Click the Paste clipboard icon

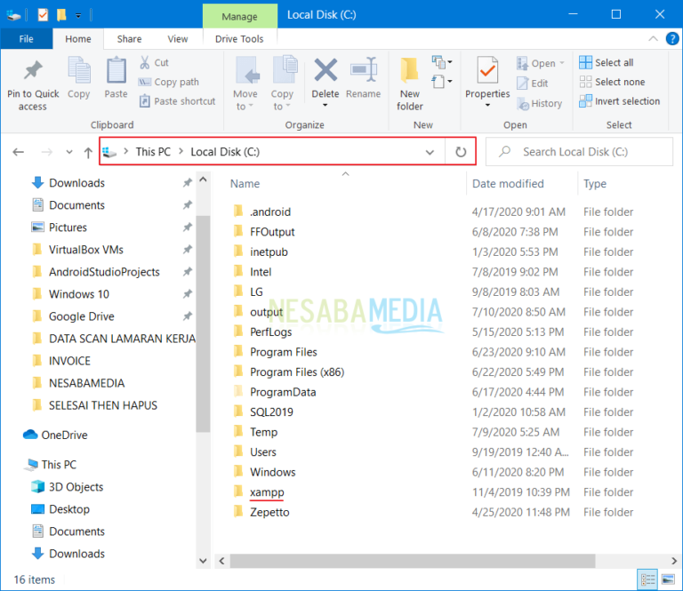tap(117, 70)
